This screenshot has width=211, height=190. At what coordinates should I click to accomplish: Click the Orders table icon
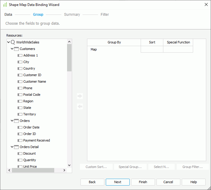(16, 121)
